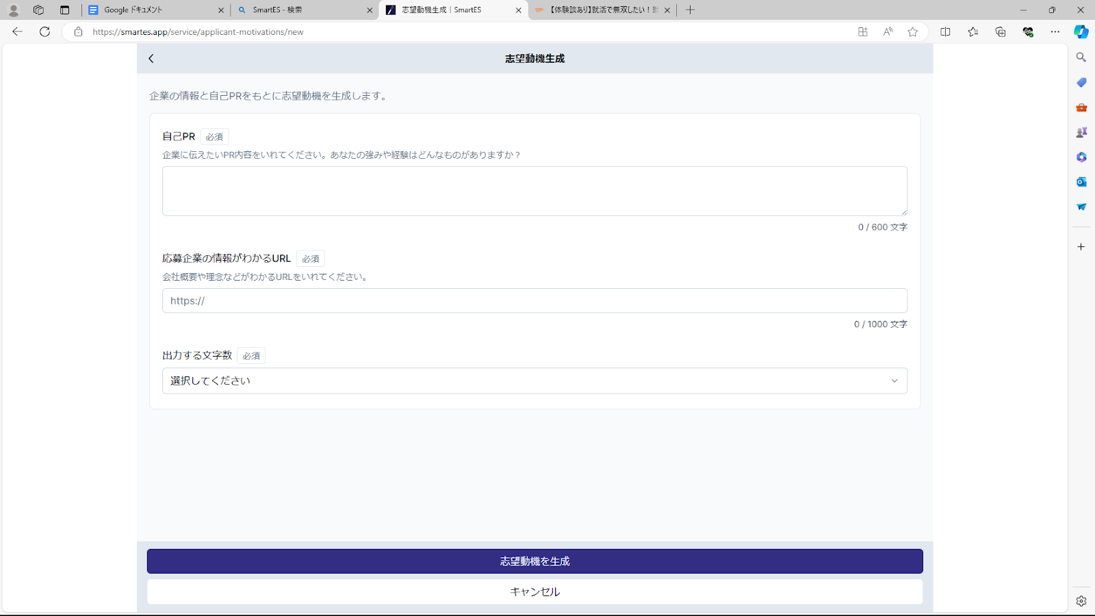This screenshot has height=616, width=1095.
Task: Open browser profile avatar icon
Action: (x=14, y=10)
